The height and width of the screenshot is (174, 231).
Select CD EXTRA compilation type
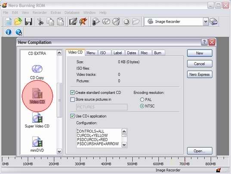[x=37, y=53]
